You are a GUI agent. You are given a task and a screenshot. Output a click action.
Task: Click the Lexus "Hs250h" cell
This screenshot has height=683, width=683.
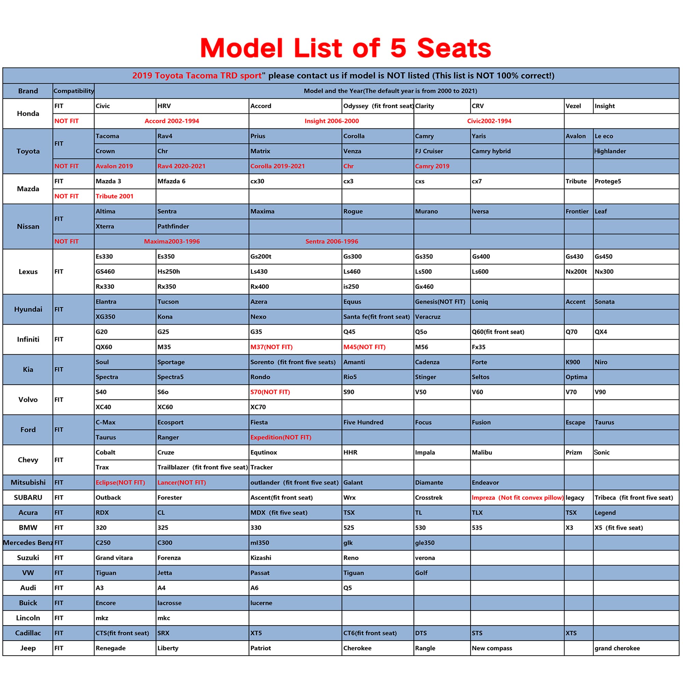tap(169, 271)
